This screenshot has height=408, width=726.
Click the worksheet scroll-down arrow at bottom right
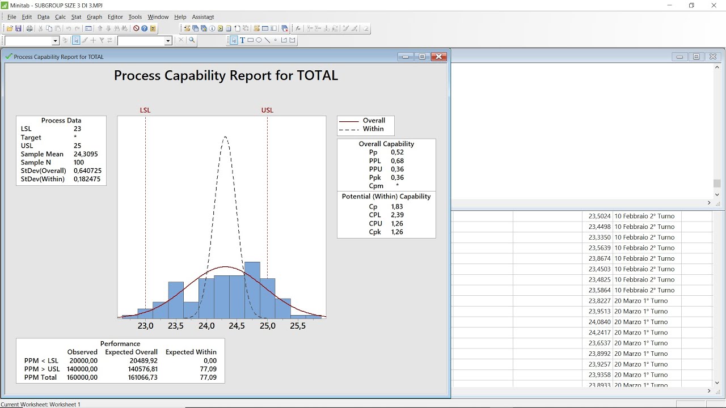tap(717, 383)
